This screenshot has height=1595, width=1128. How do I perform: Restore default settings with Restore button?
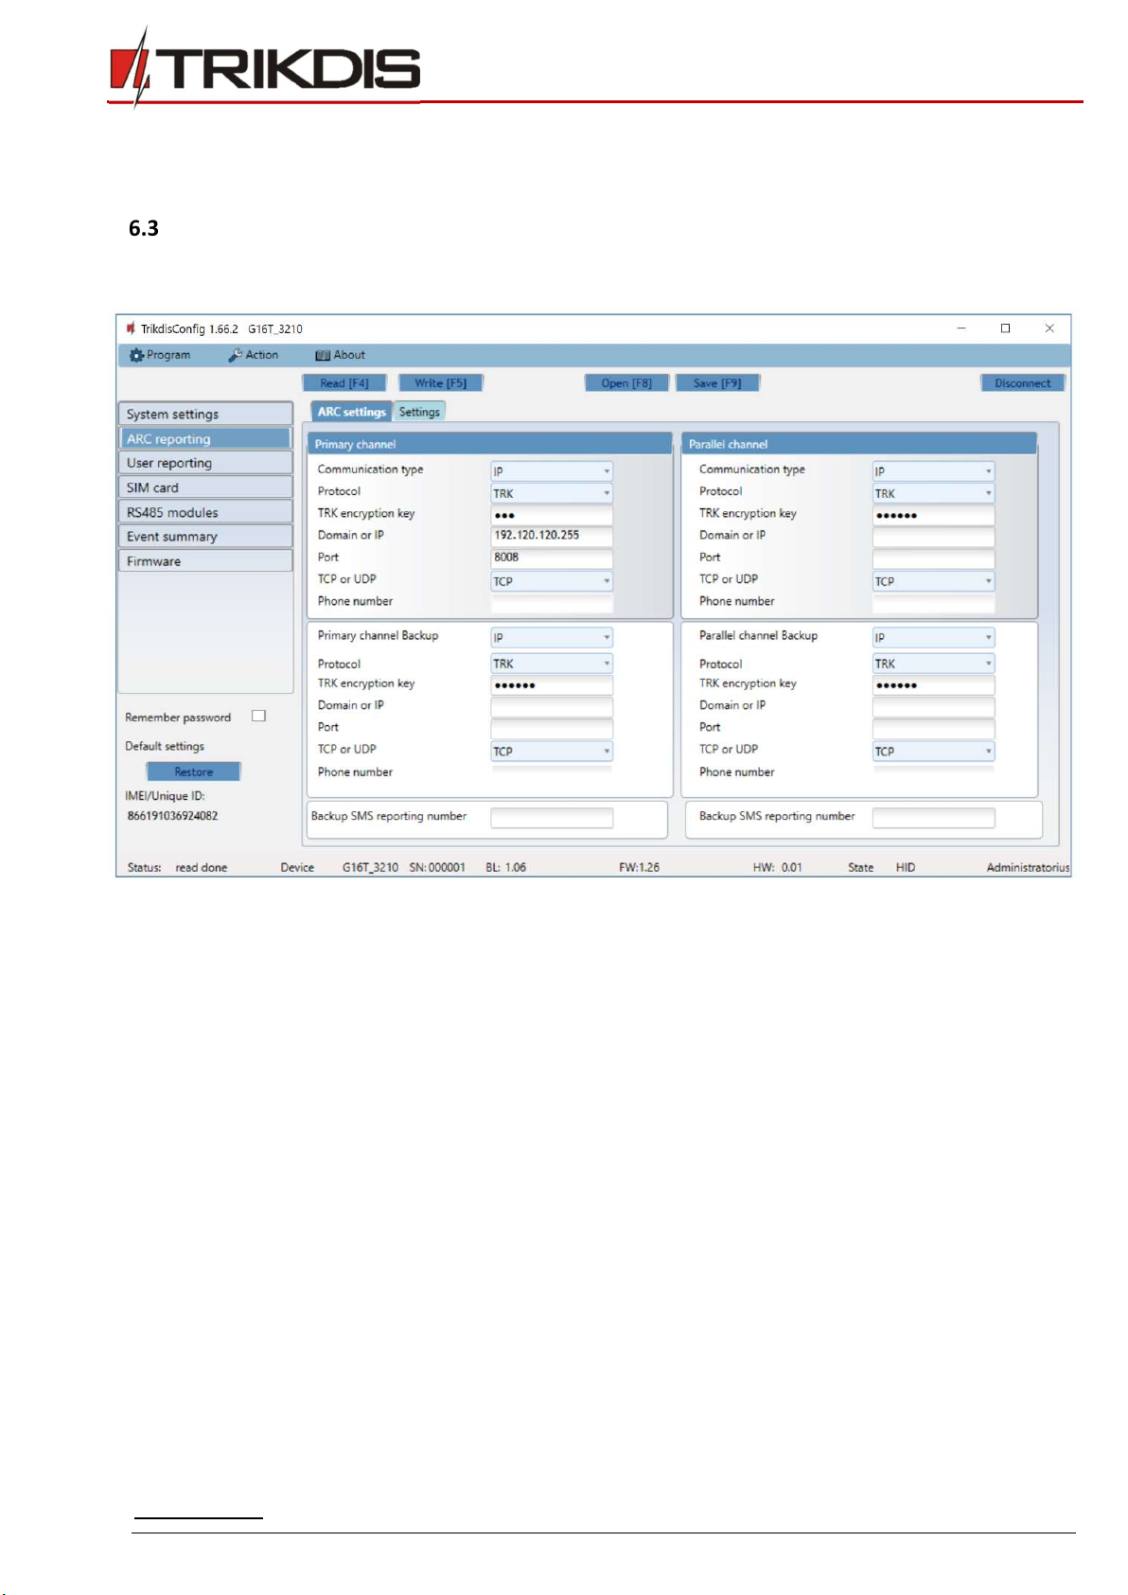[x=194, y=771]
